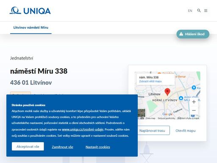Switch language to EN
The image size is (217, 163).
point(190,11)
